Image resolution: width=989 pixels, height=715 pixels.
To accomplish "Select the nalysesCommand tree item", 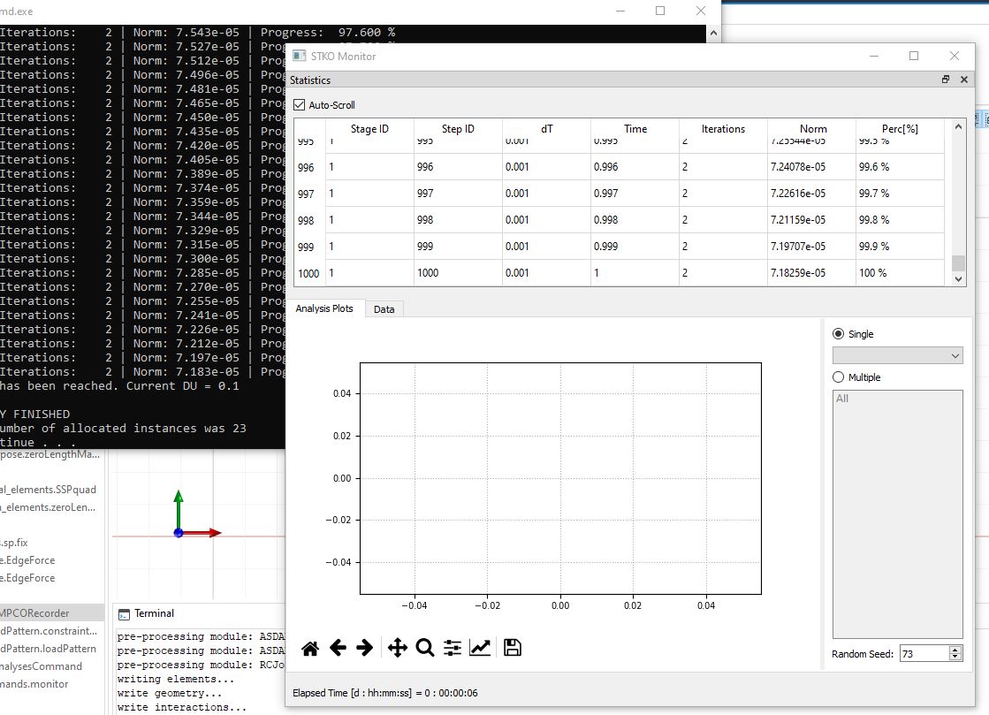I will 41,666.
